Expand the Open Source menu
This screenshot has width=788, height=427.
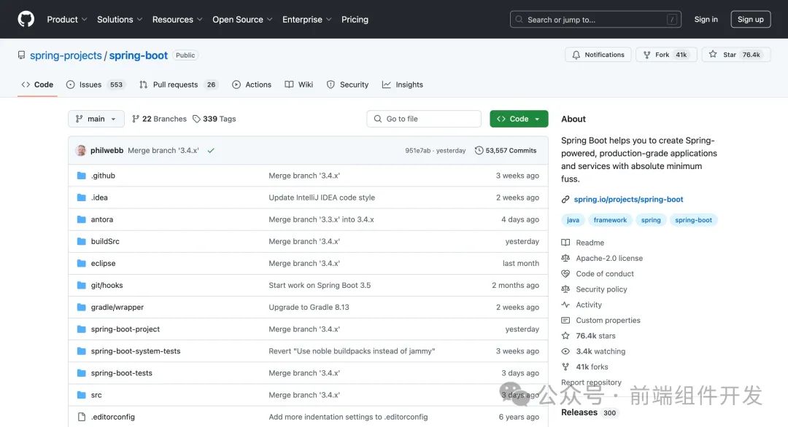pyautogui.click(x=242, y=20)
